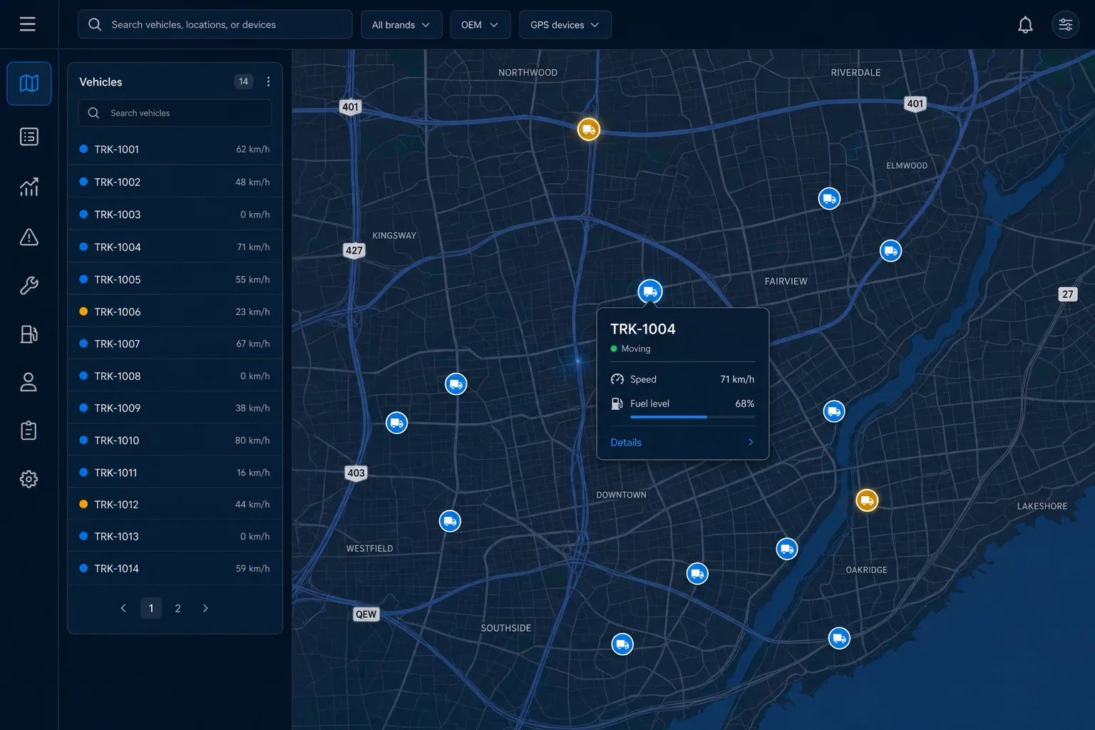Select the truck marker near Elmwood
The image size is (1095, 730).
pyautogui.click(x=829, y=198)
